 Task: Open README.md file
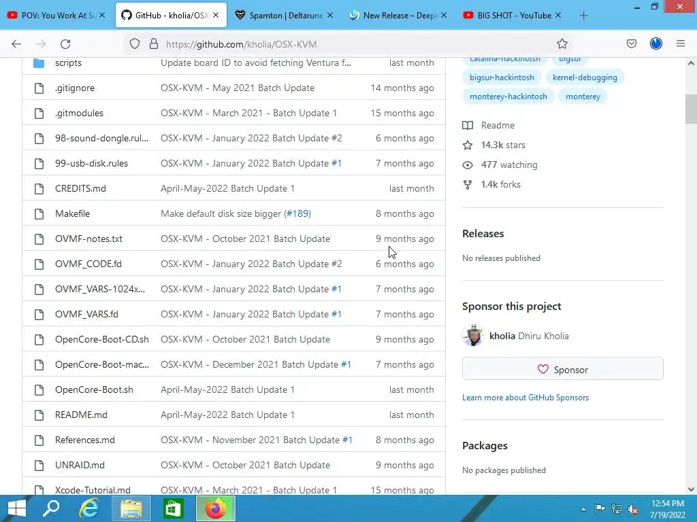[x=82, y=415]
